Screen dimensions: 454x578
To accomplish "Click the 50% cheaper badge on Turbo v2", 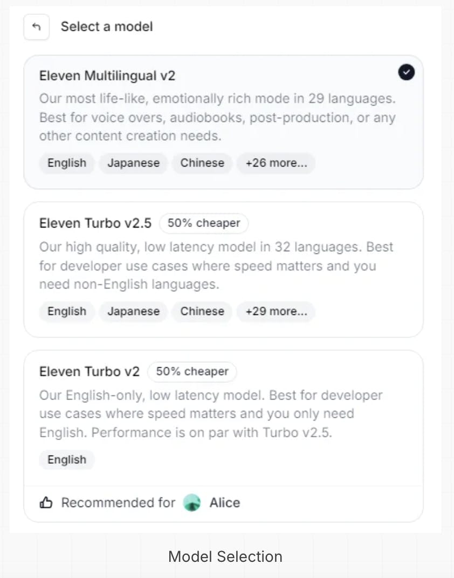I will pyautogui.click(x=192, y=371).
